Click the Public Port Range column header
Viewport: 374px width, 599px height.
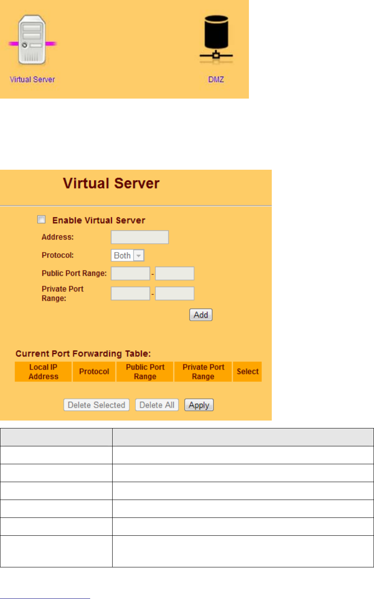[145, 371]
